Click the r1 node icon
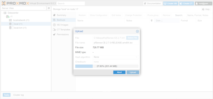The image size is (213, 99). click(x=8, y=16)
